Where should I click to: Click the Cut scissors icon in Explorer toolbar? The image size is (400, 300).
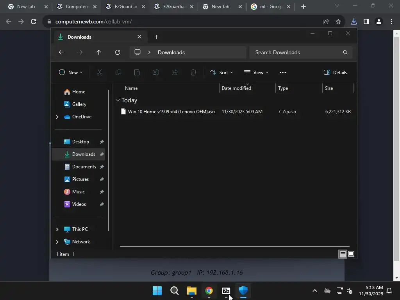click(x=100, y=72)
